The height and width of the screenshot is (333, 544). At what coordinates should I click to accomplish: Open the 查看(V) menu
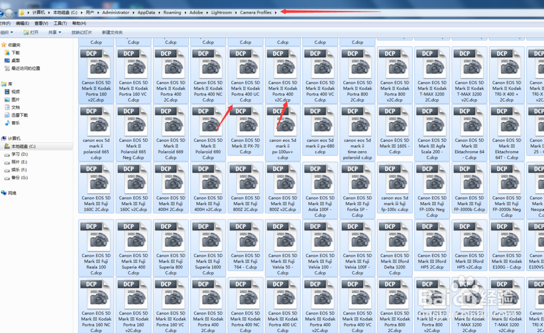coord(41,23)
